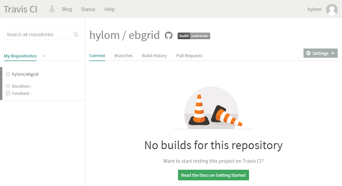The height and width of the screenshot is (186, 342).
Task: Click the build unknown badge
Action: pyautogui.click(x=194, y=36)
